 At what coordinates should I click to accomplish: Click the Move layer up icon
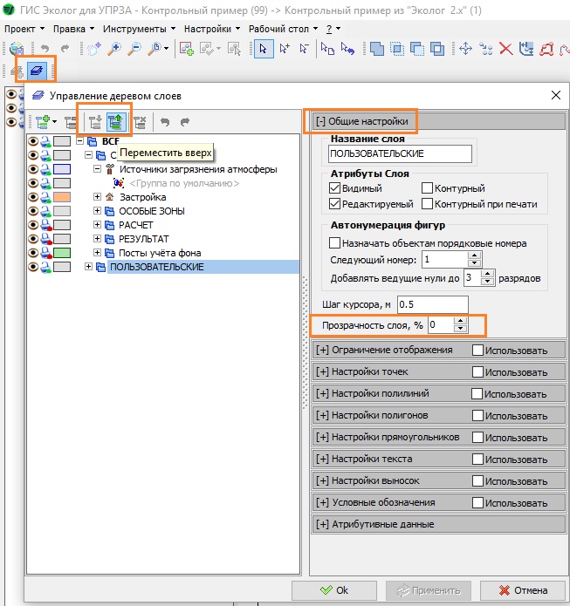tap(117, 121)
